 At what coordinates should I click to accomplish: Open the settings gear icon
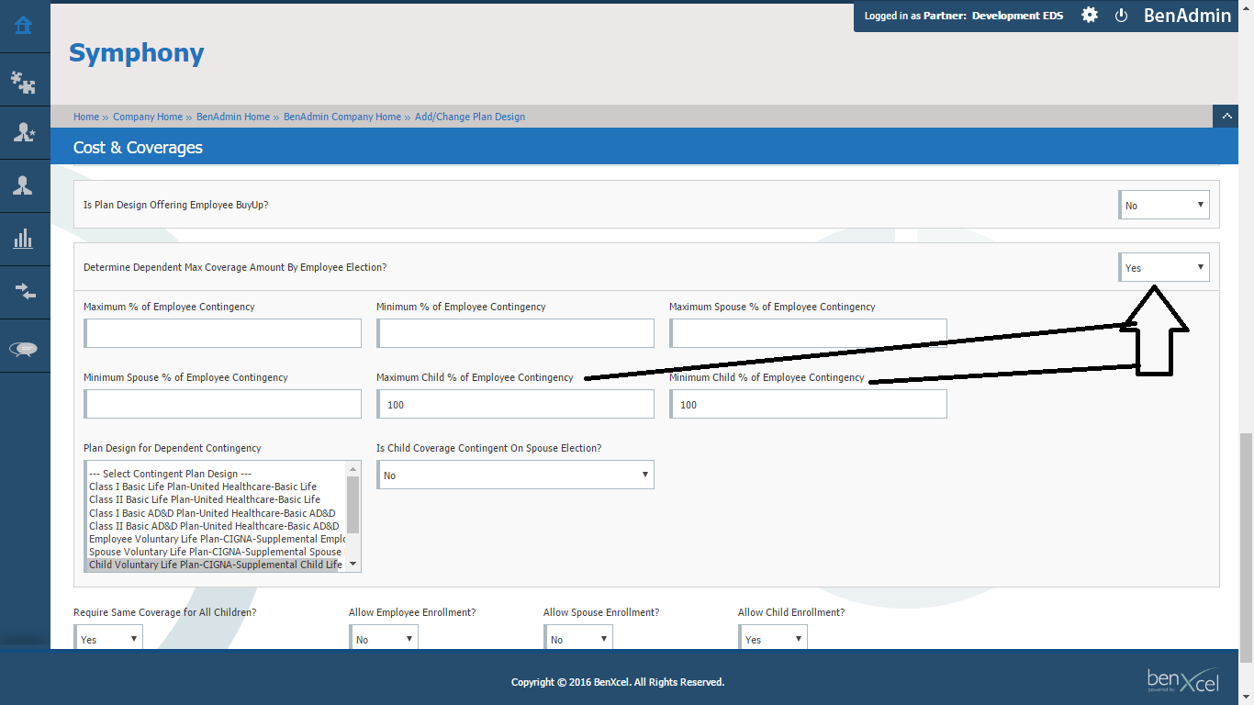(x=1089, y=16)
